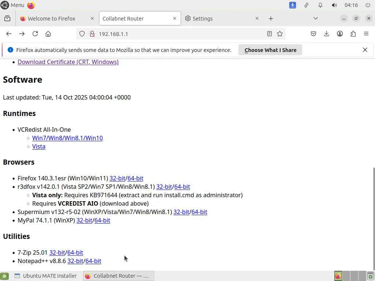The image size is (375, 281).
Task: Switch to Ubuntu MATE Installer window
Action: coord(46,276)
